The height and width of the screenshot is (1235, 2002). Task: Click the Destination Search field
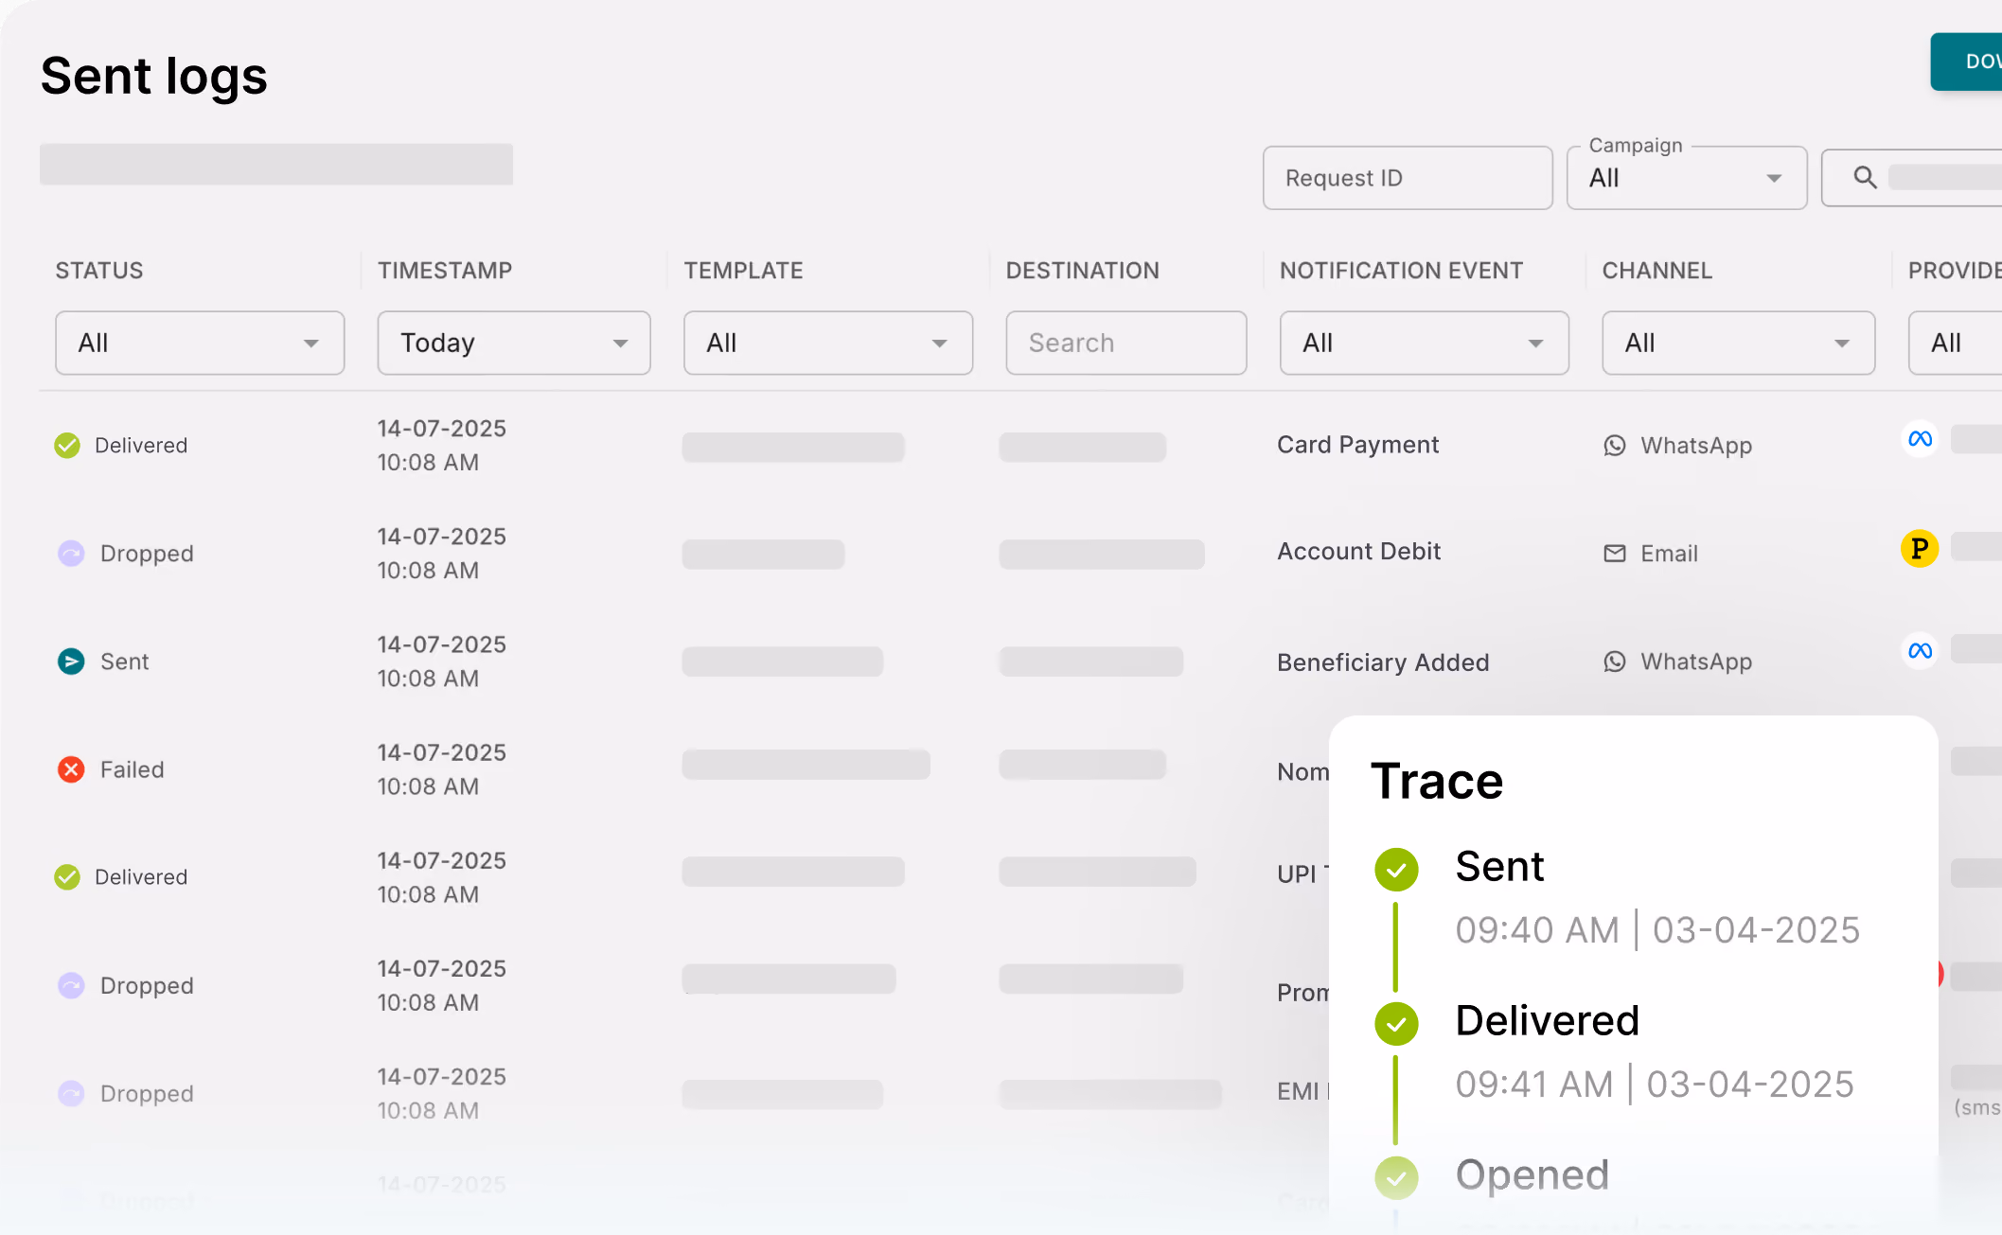[x=1125, y=343]
